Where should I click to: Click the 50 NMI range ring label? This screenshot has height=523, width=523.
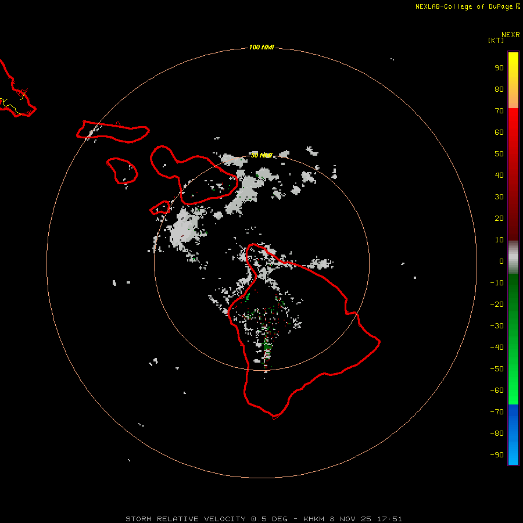[261, 155]
